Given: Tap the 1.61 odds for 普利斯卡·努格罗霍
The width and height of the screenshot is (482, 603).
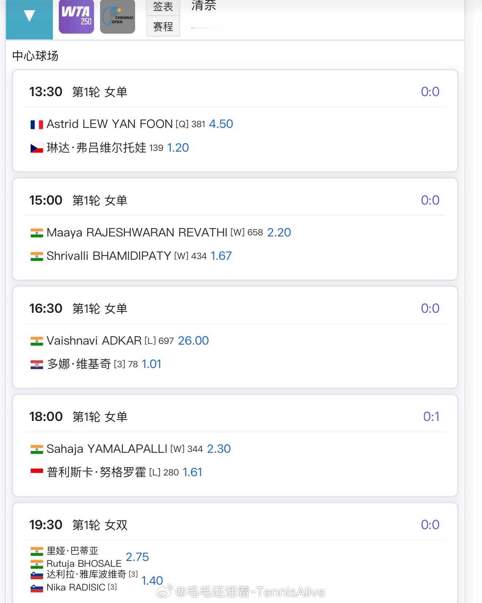Looking at the screenshot, I should coord(192,472).
